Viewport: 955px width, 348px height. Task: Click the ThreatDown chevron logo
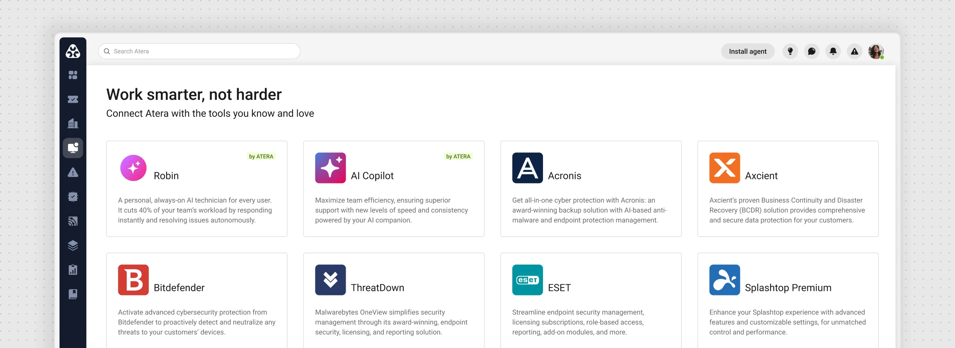[x=330, y=280]
